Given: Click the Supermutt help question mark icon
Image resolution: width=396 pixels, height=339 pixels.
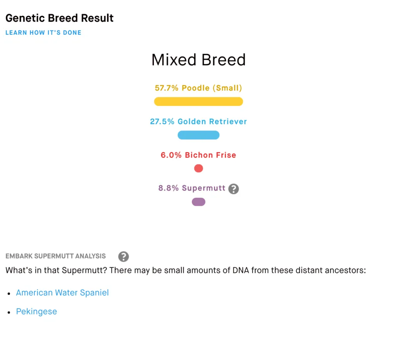Looking at the screenshot, I should [x=233, y=189].
